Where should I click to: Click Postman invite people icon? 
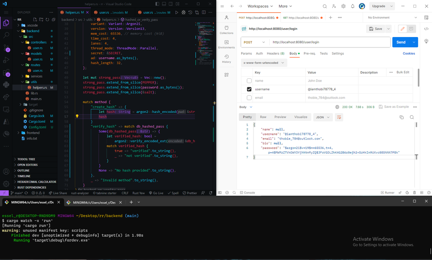(x=334, y=6)
